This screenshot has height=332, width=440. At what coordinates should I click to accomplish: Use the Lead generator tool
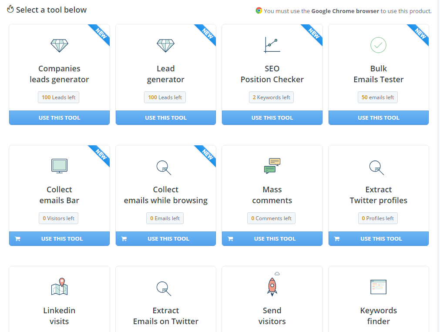(165, 117)
